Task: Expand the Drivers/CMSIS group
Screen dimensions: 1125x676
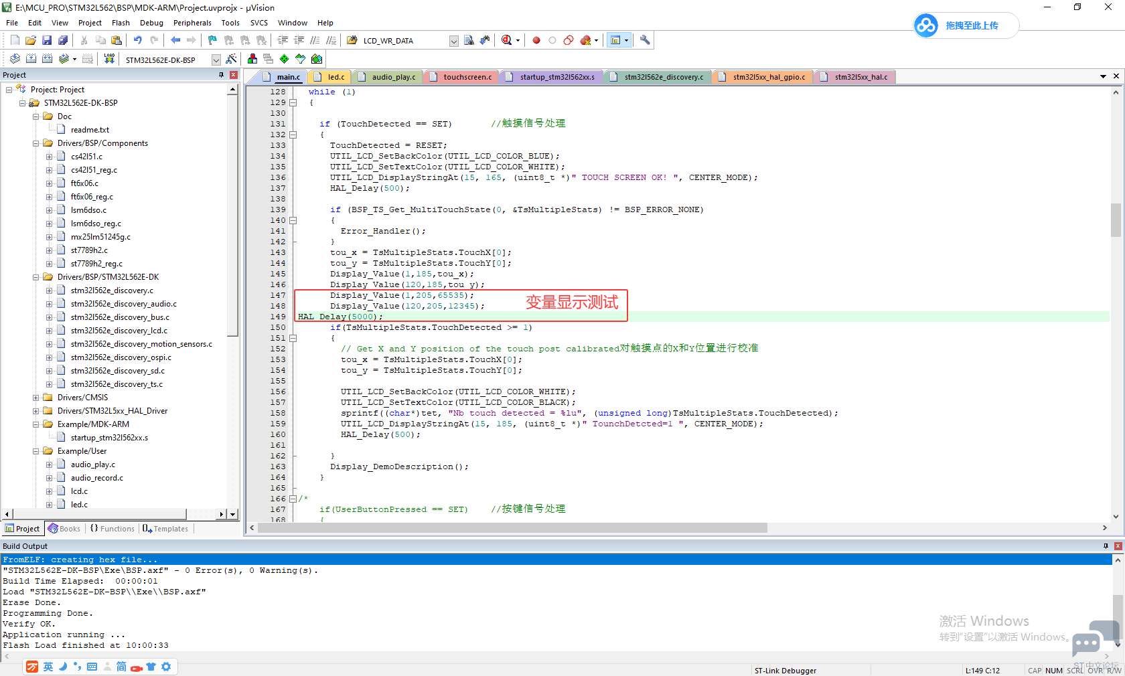Action: coord(36,398)
